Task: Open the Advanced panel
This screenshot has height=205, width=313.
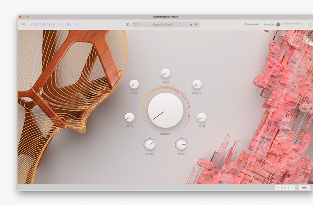Action: [251, 24]
